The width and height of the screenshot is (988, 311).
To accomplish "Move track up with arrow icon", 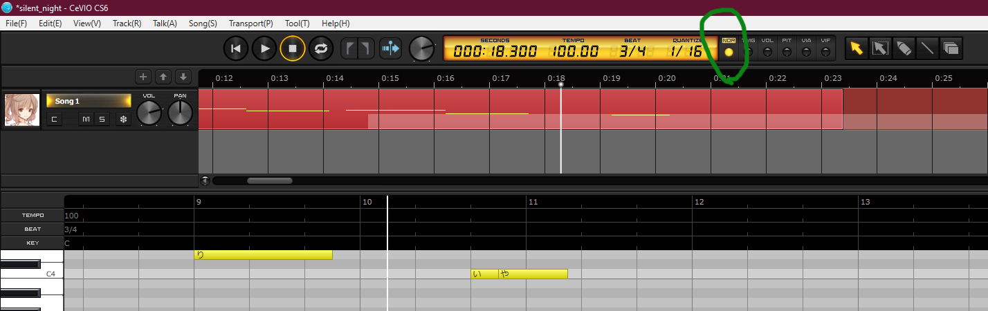I will (163, 77).
